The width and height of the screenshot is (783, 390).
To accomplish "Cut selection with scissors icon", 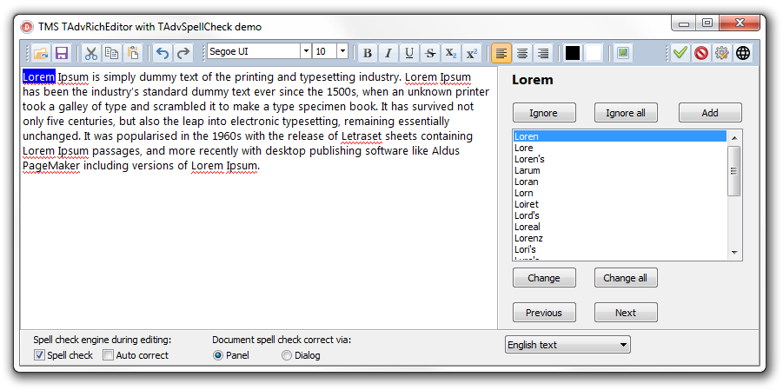I will [91, 53].
